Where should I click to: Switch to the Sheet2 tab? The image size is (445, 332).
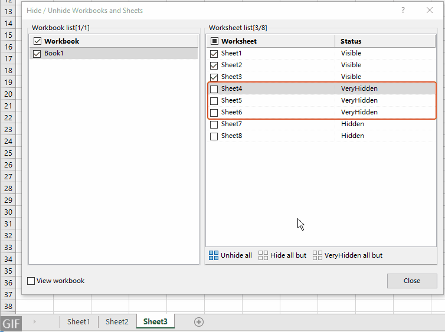[x=117, y=322]
